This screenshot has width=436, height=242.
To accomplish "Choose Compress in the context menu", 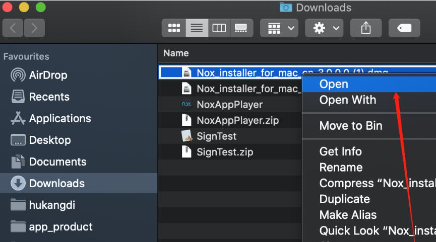I will [369, 183].
